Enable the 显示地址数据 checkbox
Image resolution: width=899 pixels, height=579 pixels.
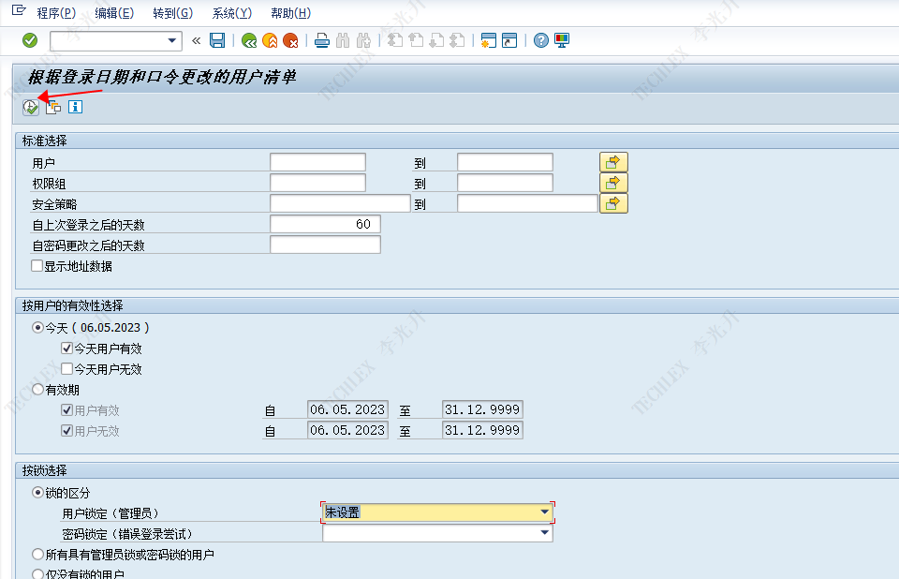37,266
